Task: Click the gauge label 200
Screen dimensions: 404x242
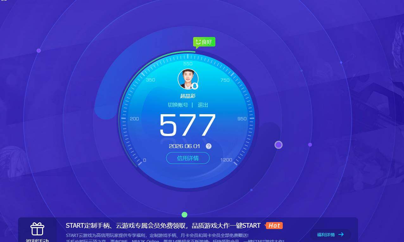Action: pos(135,119)
